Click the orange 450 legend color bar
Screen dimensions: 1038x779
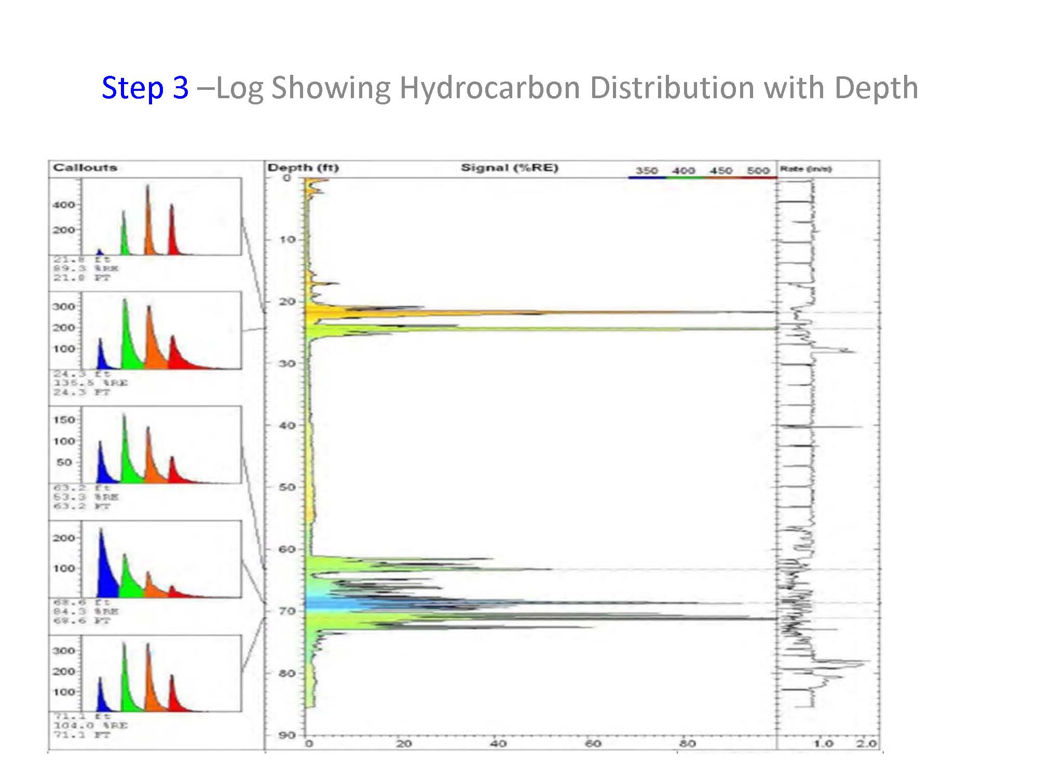(721, 178)
